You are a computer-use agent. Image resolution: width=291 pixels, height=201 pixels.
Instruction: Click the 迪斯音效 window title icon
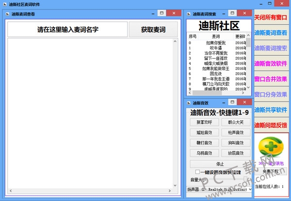click(189, 103)
